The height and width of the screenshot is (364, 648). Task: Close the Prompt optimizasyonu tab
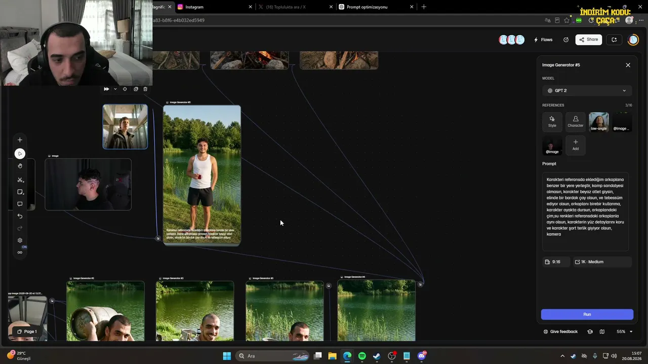pos(412,7)
